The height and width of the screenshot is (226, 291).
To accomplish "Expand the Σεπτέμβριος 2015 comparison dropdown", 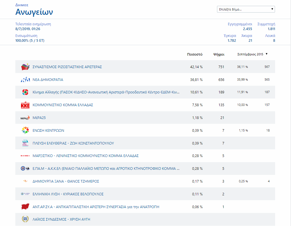I will pyautogui.click(x=253, y=54).
